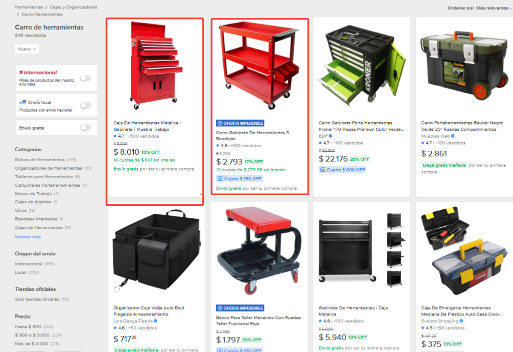This screenshot has height=352, width=513.
Task: Click the verified badge next to Muebles Web
Action: tap(453, 136)
